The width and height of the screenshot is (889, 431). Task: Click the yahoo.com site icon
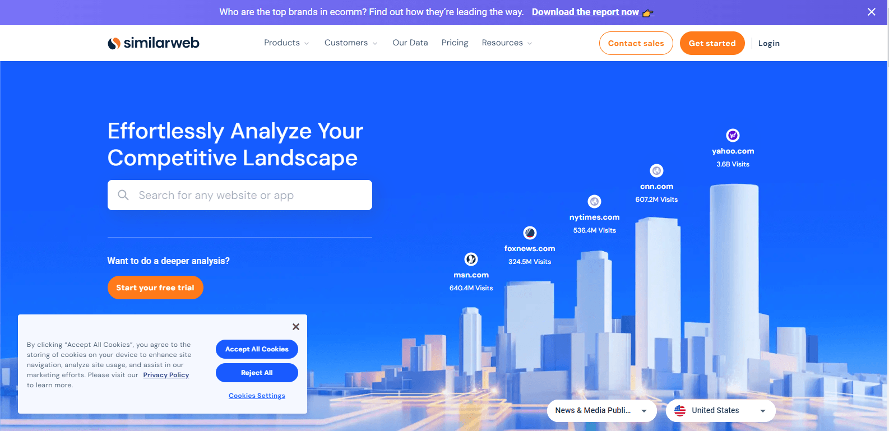coord(733,135)
